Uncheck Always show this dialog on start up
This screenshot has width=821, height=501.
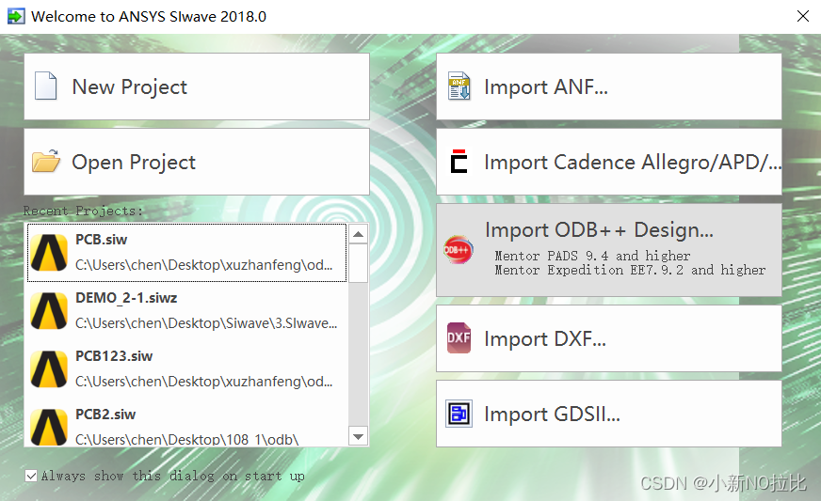point(31,476)
